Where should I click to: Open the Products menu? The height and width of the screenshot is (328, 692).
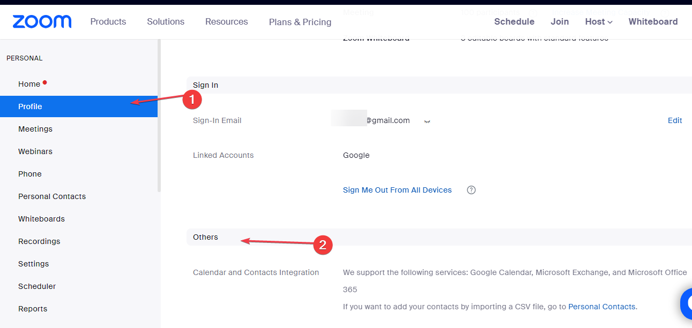tap(108, 21)
